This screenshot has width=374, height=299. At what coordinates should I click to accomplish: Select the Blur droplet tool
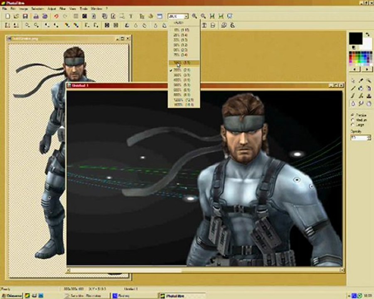[x=353, y=103]
